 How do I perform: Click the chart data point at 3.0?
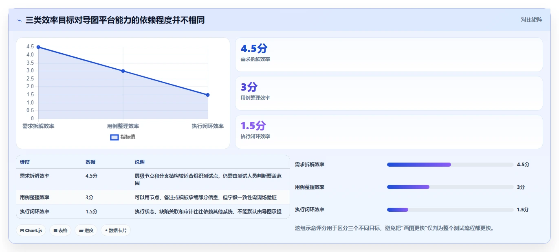click(x=123, y=71)
